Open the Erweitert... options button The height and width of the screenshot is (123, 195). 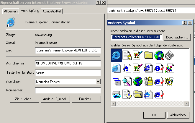click(86, 99)
